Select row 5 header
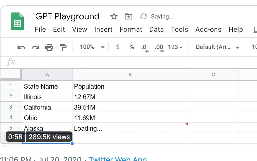 coord(11,128)
